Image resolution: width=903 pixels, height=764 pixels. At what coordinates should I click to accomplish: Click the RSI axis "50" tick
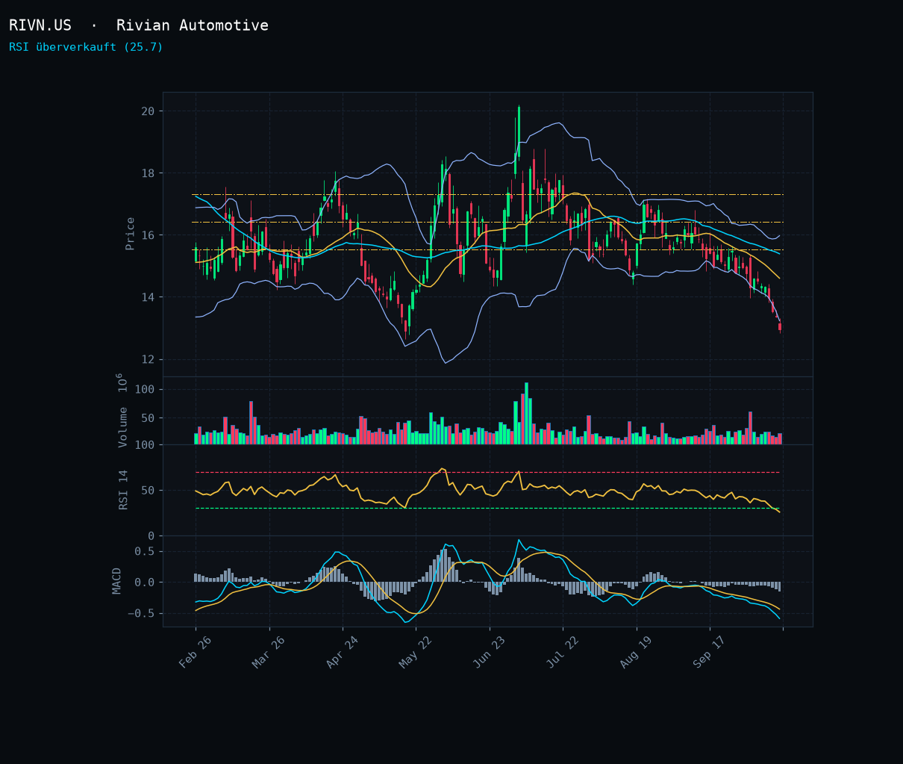pos(148,491)
